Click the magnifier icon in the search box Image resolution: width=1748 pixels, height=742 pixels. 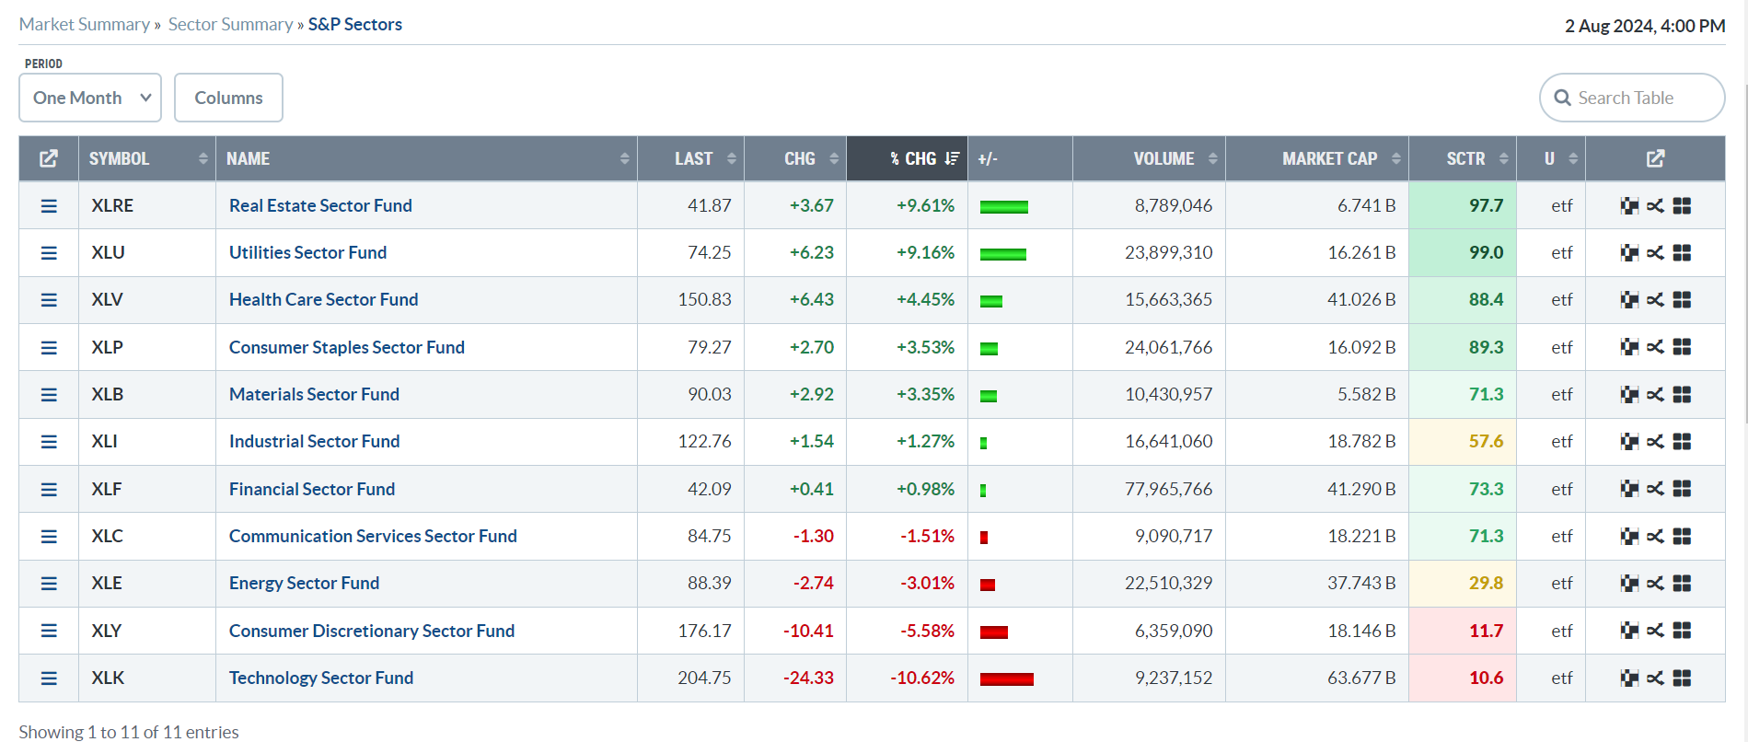pos(1562,98)
